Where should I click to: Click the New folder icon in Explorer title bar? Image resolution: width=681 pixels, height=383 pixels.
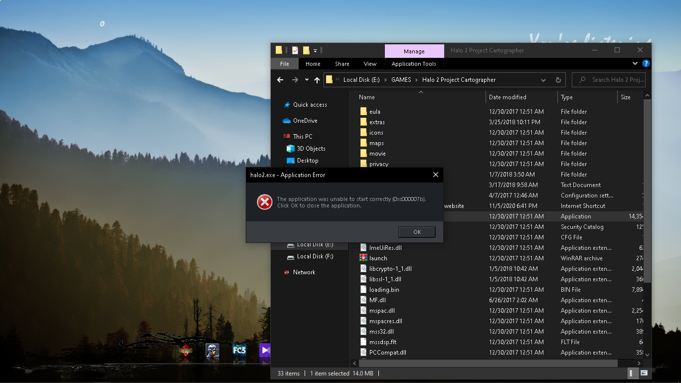point(306,50)
